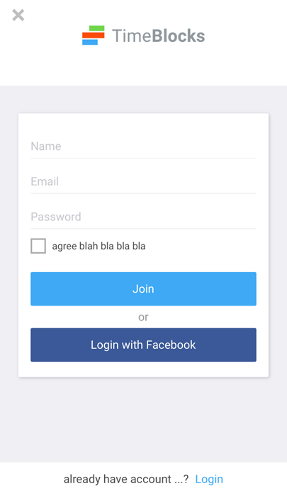Focus the Password input field
287x496 pixels.
(x=143, y=217)
